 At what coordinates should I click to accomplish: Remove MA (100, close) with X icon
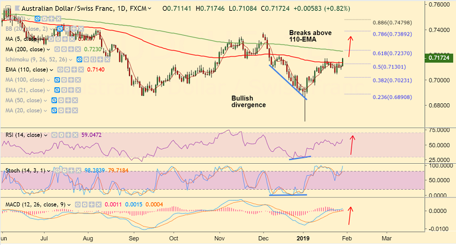(x=78, y=80)
